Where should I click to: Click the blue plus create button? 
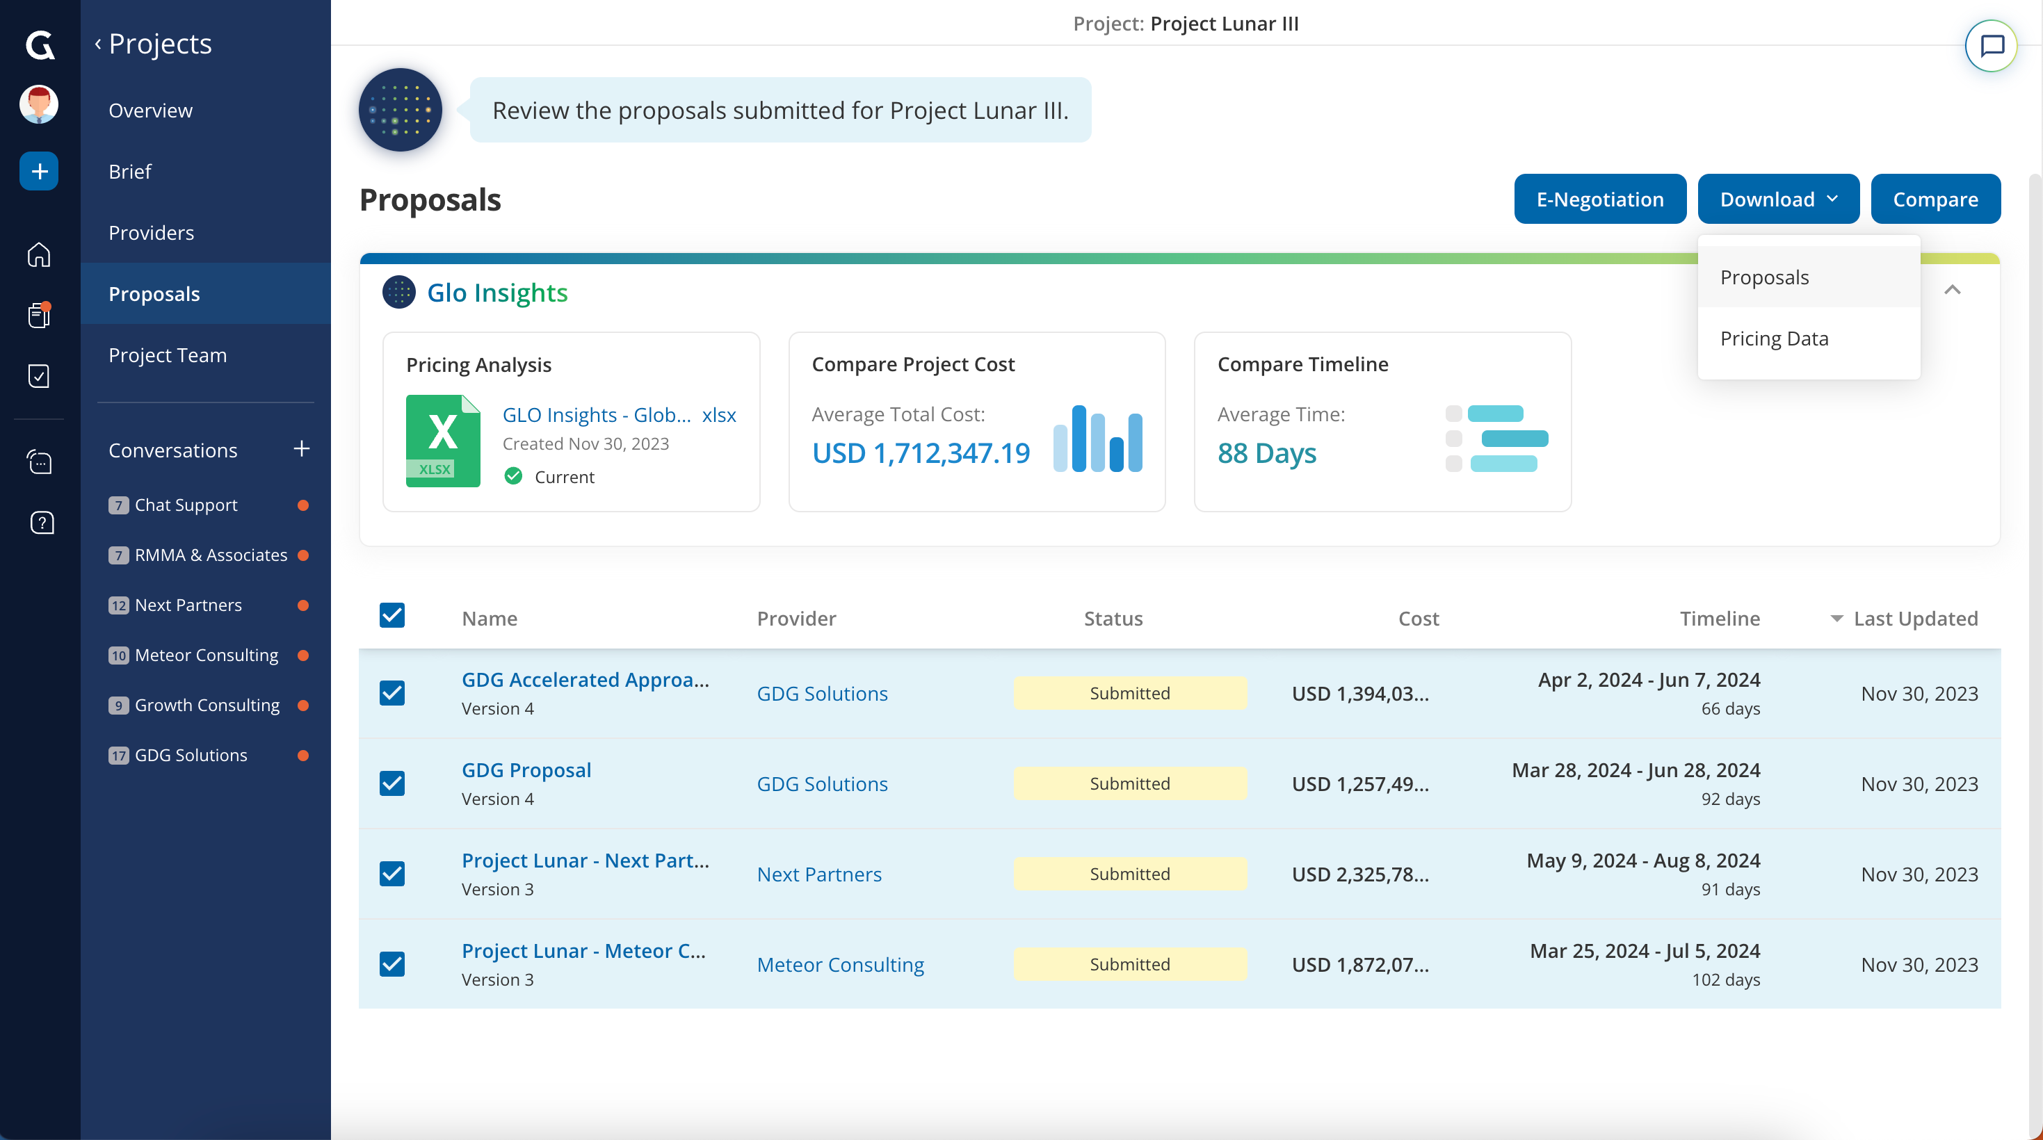39,171
